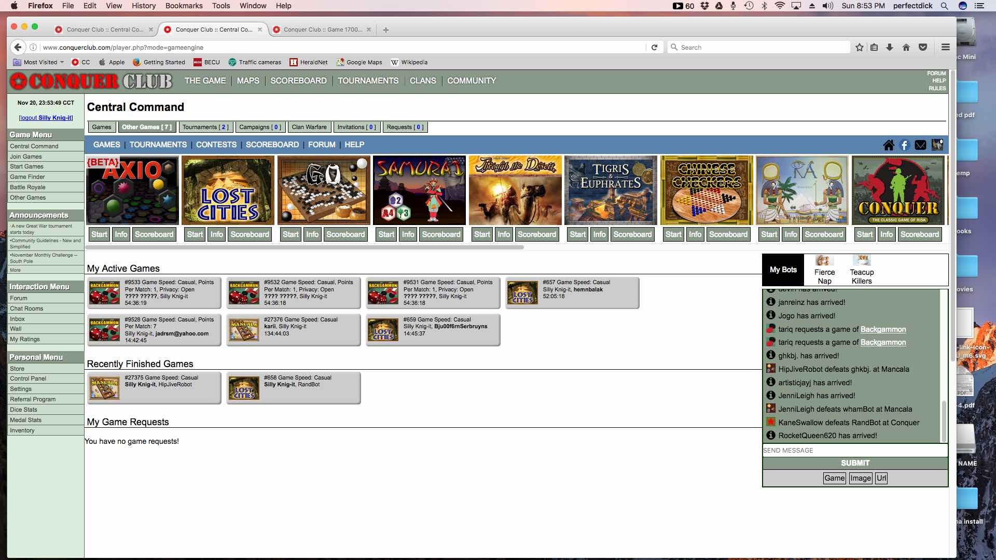The image size is (996, 560).
Task: Click the SEND MESSAGE input field
Action: (x=855, y=450)
